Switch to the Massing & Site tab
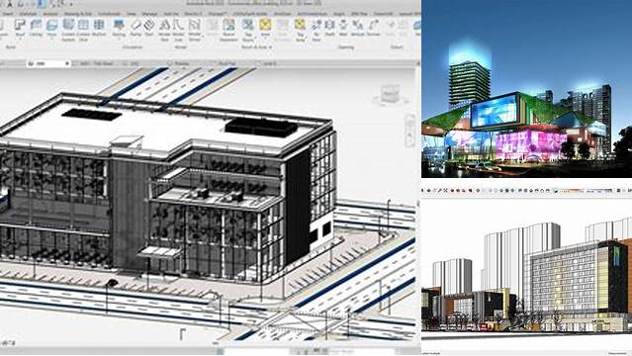Screen dimensions: 632x356 [x=78, y=14]
